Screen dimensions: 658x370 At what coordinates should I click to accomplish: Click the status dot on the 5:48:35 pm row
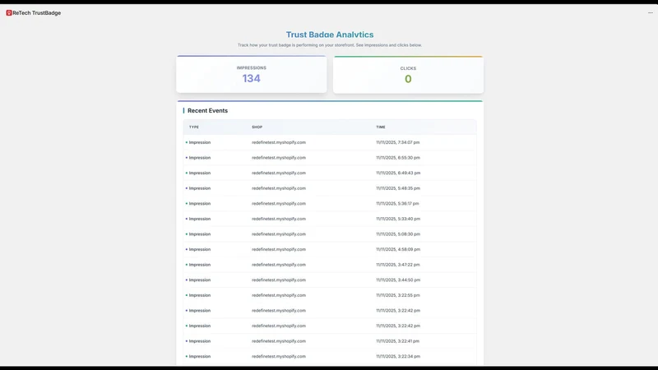click(187, 188)
